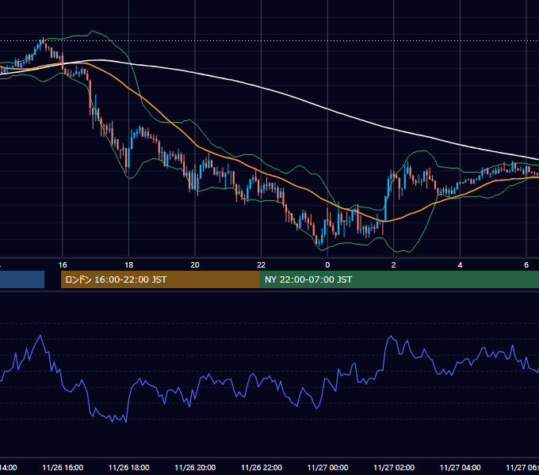
Task: Select the ロンドン 16:00-22:00 JST session bar
Action: [x=160, y=279]
